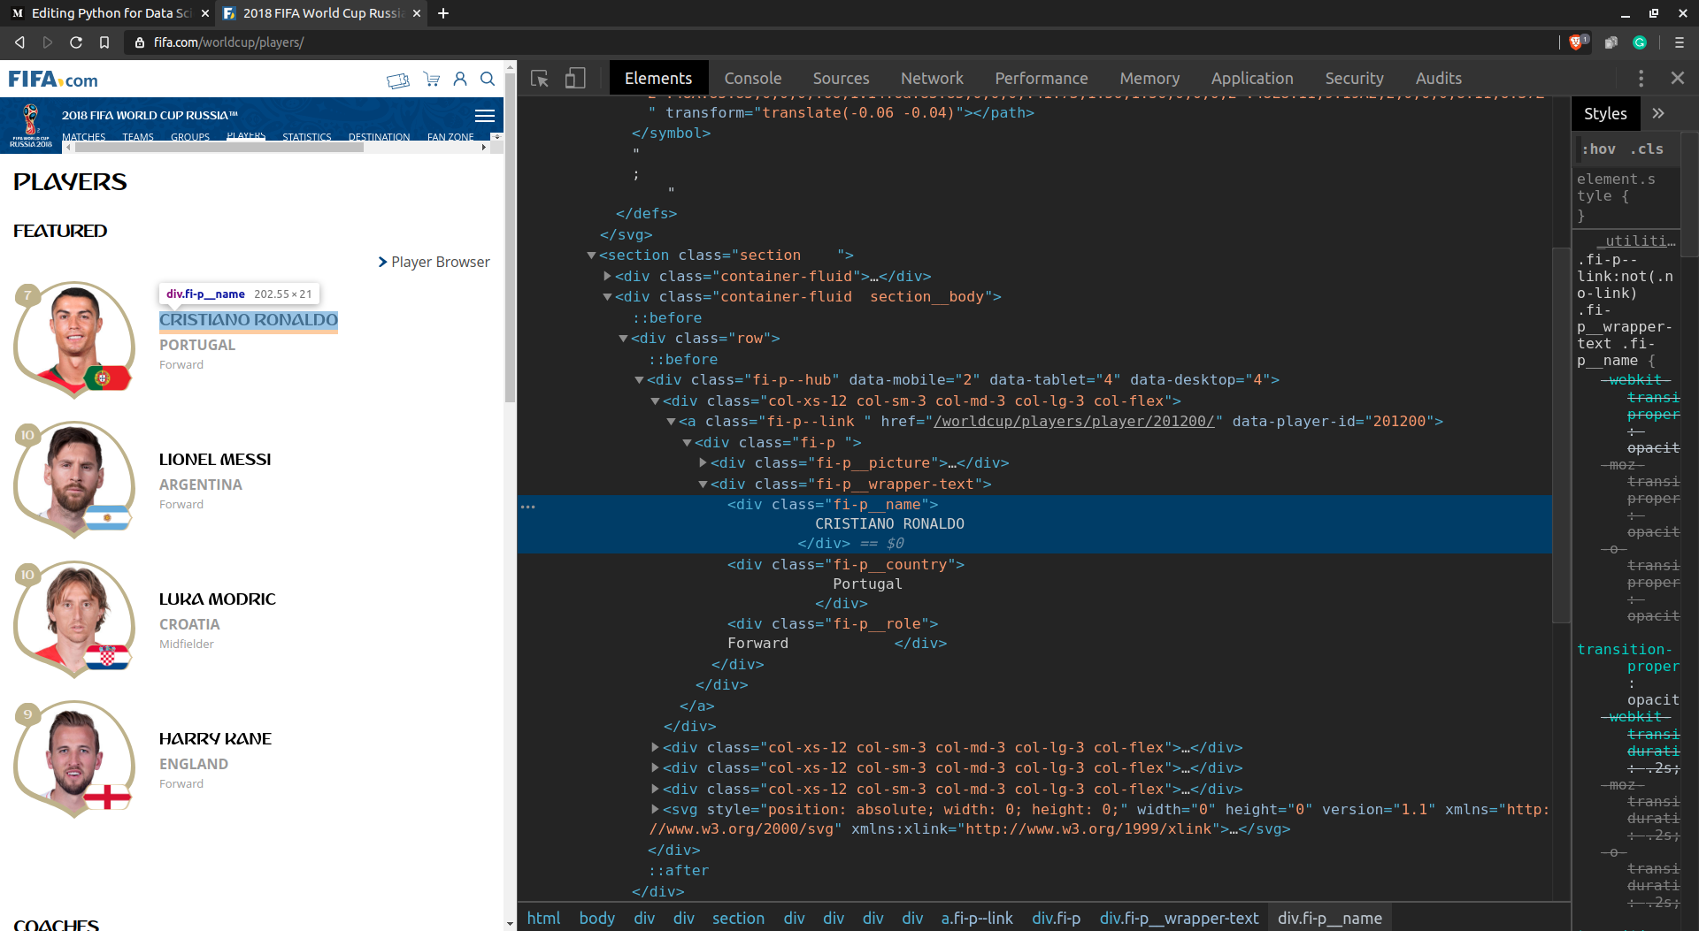This screenshot has width=1699, height=931.
Task: Expand more Styles pane tabs chevron
Action: tap(1657, 113)
